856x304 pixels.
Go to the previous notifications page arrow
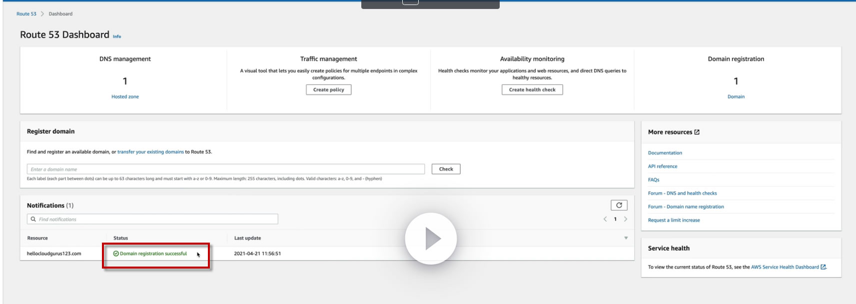(x=605, y=219)
